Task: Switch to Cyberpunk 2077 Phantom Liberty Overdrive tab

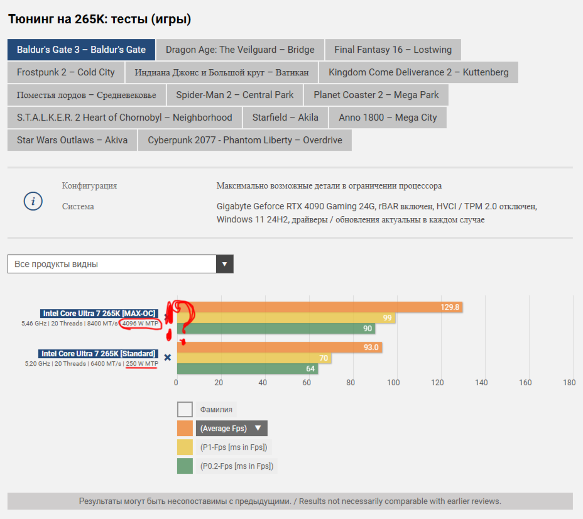Action: pos(245,140)
